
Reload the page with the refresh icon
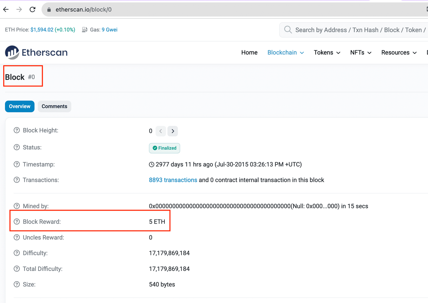pyautogui.click(x=32, y=10)
